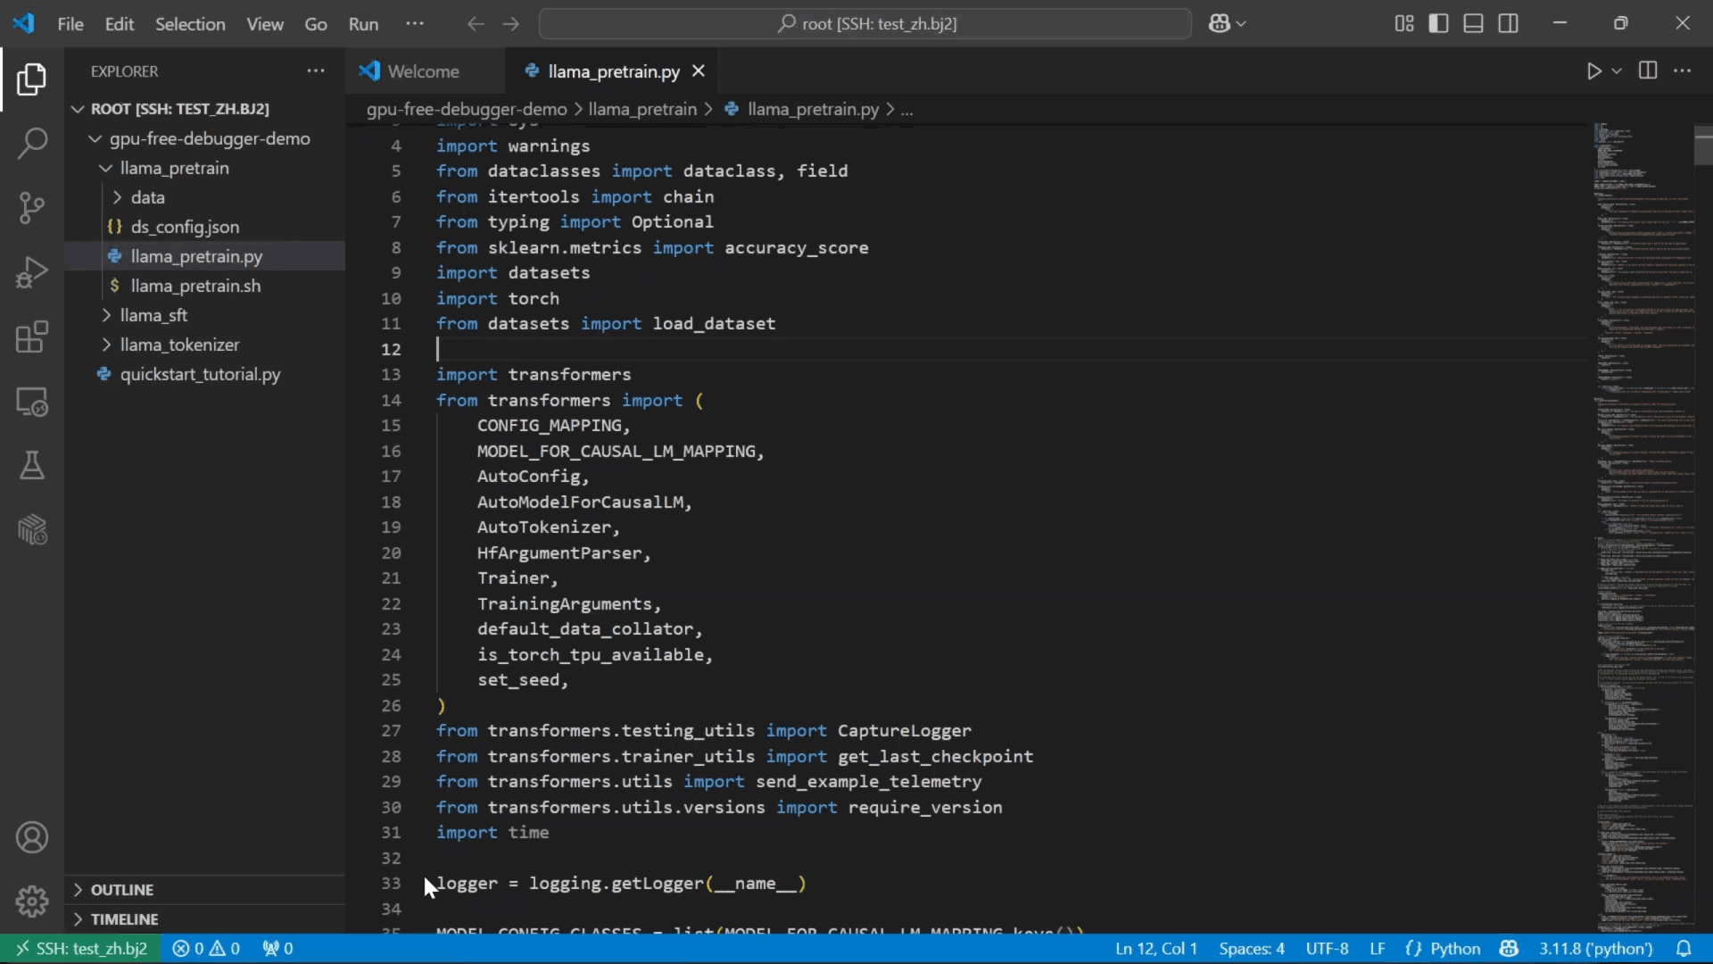Toggle primary side bar visibility
This screenshot has width=1713, height=964.
1438,24
